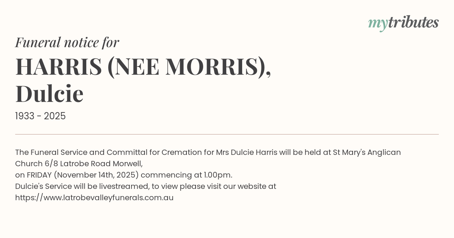454x238 pixels.
Task: Click "Mrs Dulcie Harris" in the paragraph
Action: tap(246, 152)
